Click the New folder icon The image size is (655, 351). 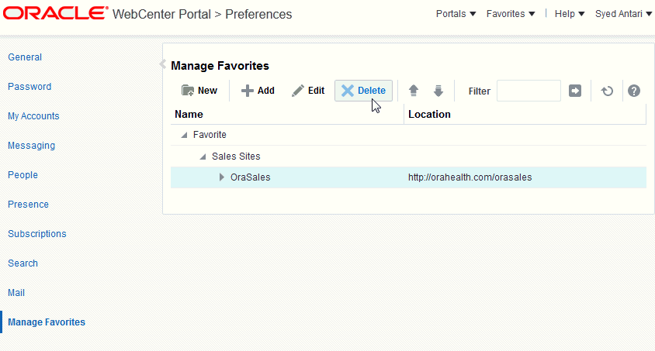point(188,91)
